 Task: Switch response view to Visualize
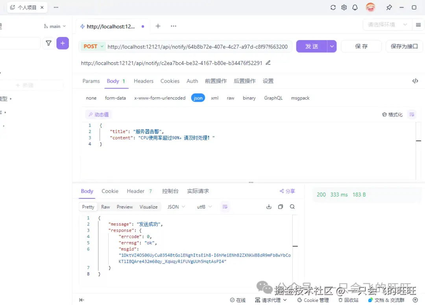coord(148,207)
